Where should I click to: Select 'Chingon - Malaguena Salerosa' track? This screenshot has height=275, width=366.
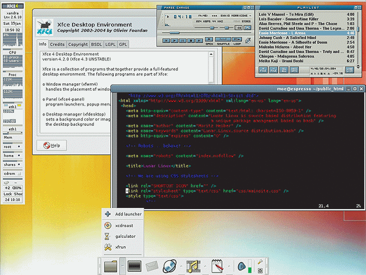[306, 56]
